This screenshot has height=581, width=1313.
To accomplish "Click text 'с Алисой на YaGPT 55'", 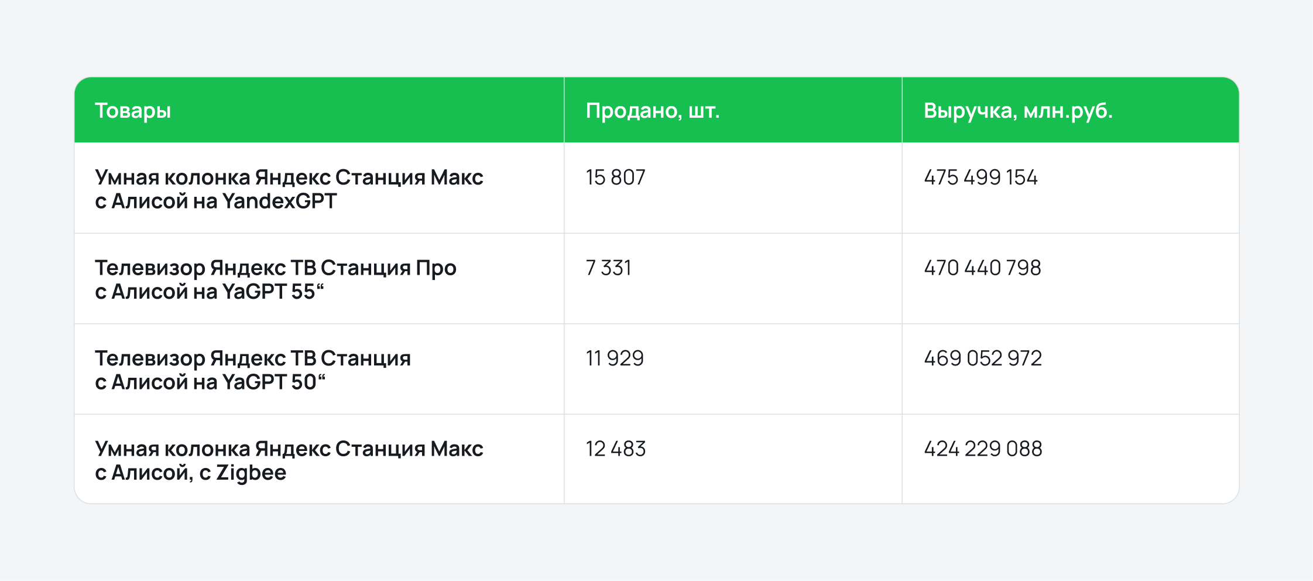I will [210, 292].
